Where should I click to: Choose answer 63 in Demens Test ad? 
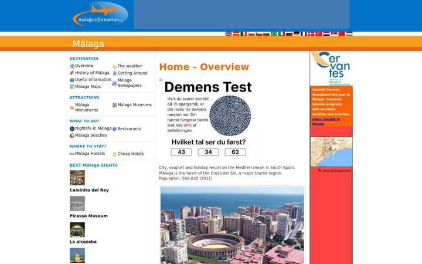(x=235, y=152)
